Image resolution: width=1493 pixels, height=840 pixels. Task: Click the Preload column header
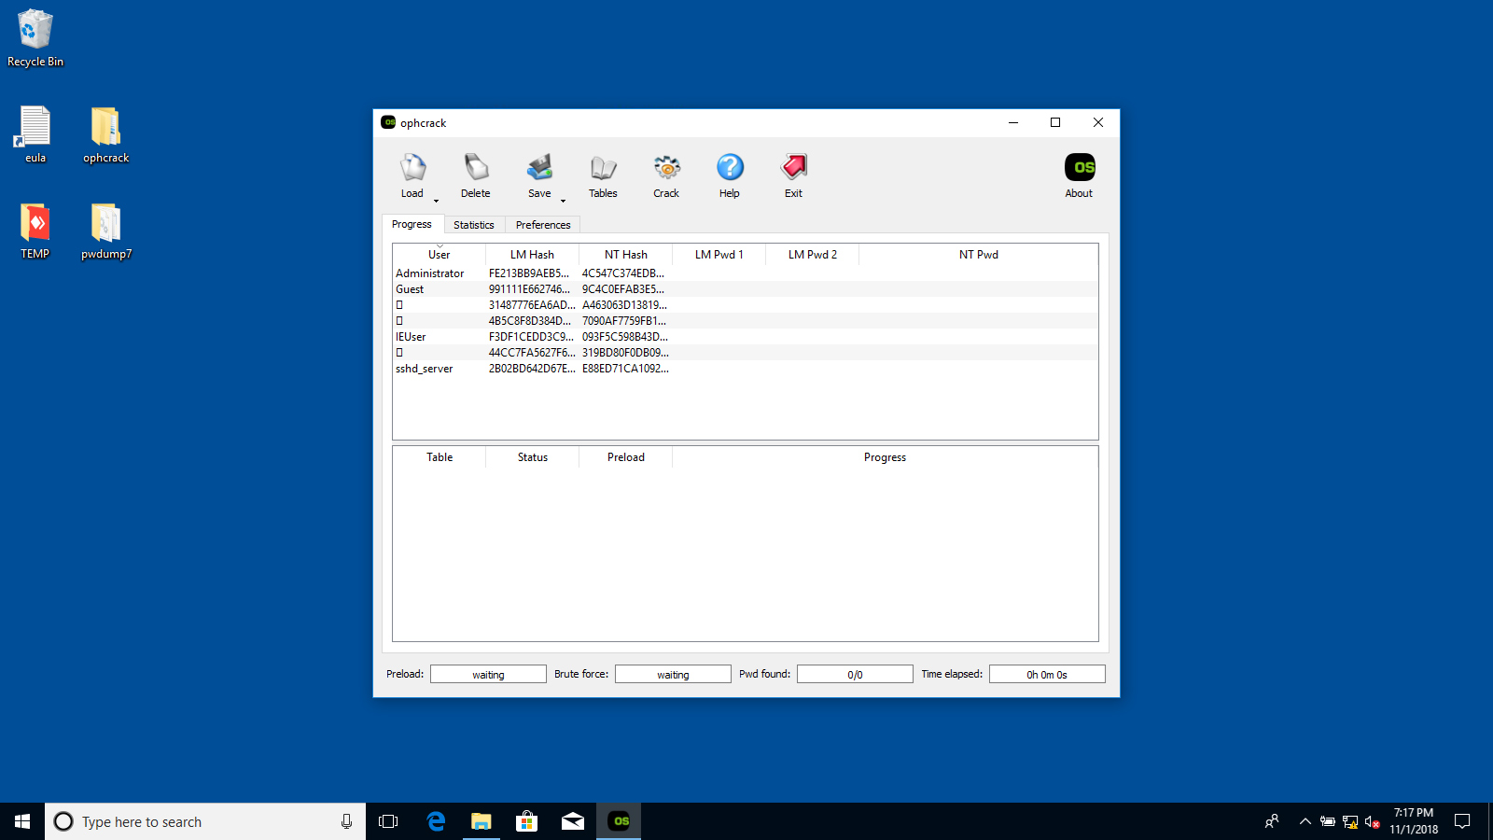click(626, 457)
